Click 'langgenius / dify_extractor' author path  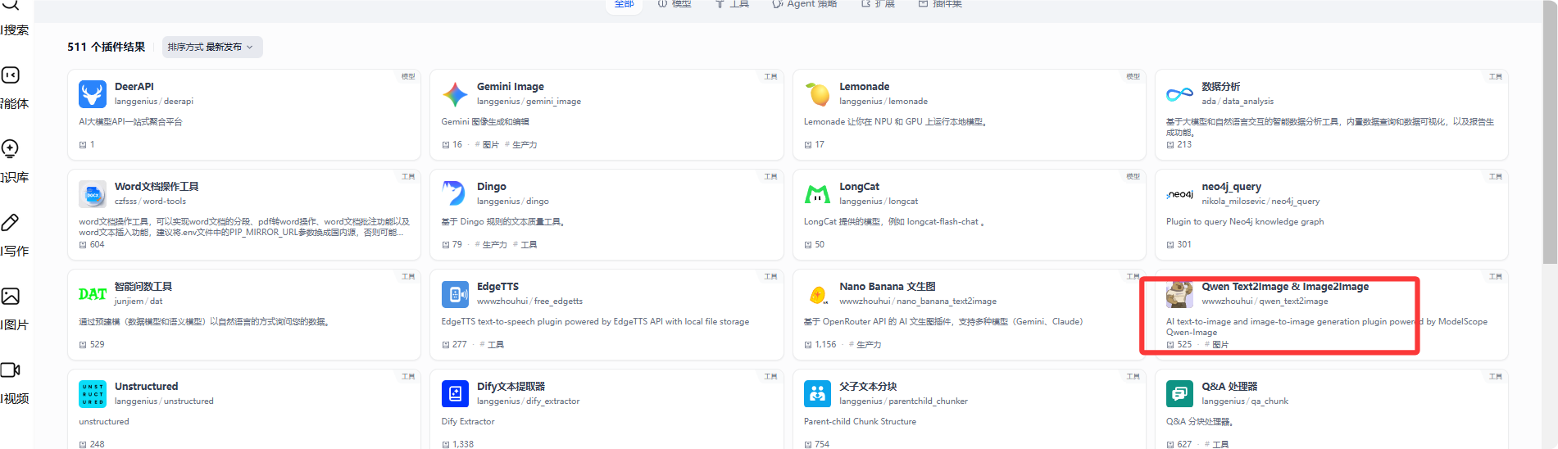pos(528,401)
